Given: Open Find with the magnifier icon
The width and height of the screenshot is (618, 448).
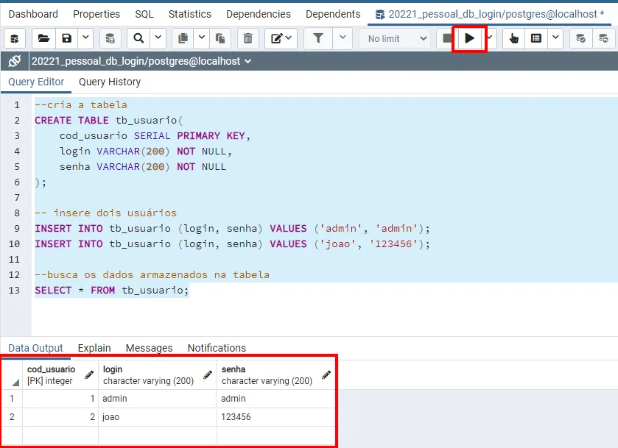Looking at the screenshot, I should pyautogui.click(x=138, y=38).
